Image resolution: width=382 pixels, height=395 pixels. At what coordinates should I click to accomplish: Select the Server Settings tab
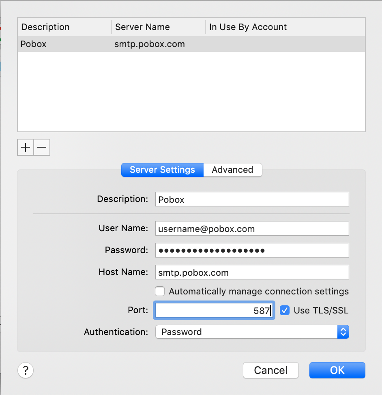point(162,170)
